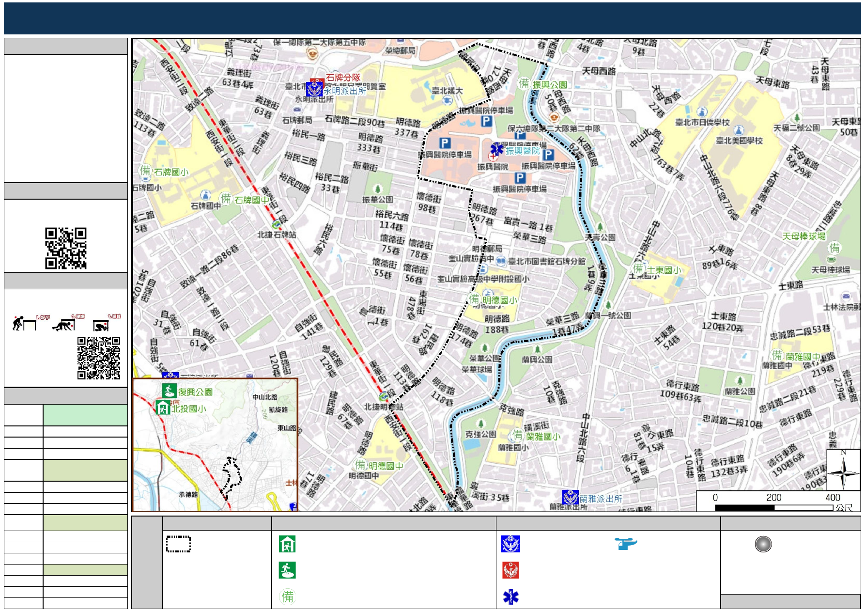Select the outdoor evacuation running-figure legend icon

[x=287, y=570]
